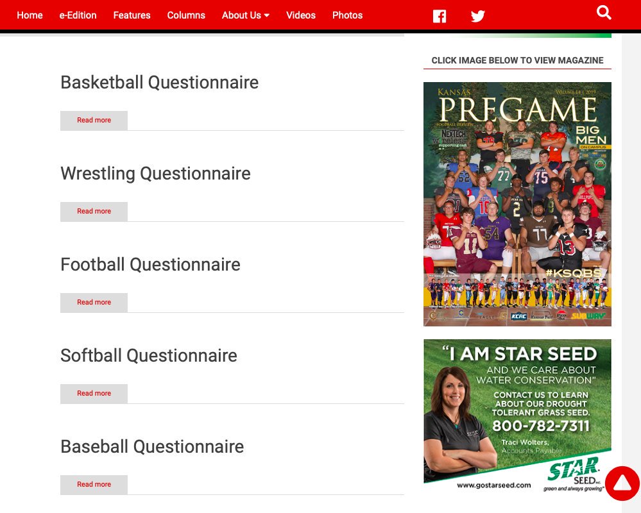This screenshot has width=641, height=513.
Task: Read more about the Wrestling Questionnaire
Action: [94, 211]
